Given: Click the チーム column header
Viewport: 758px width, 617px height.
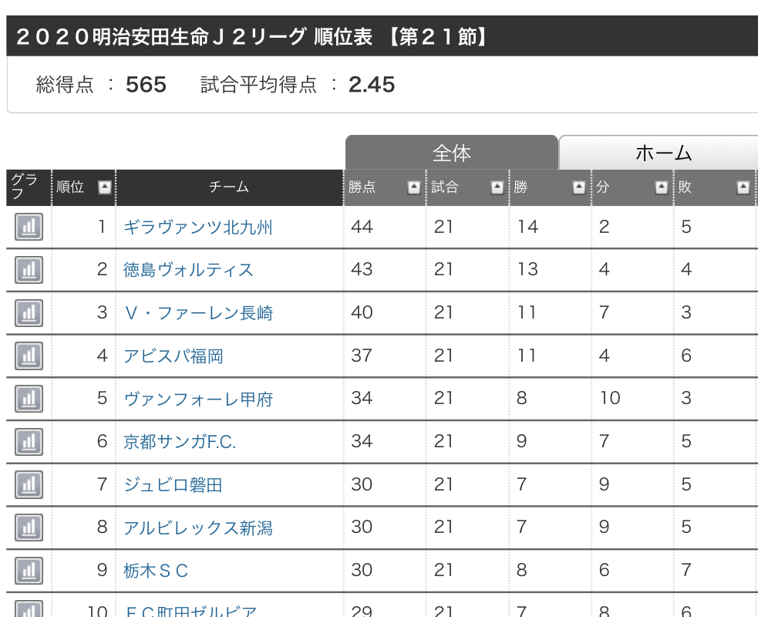Looking at the screenshot, I should tap(229, 187).
